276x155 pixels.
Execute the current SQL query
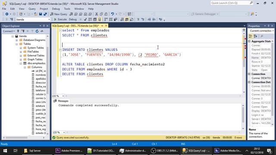click(x=60, y=19)
